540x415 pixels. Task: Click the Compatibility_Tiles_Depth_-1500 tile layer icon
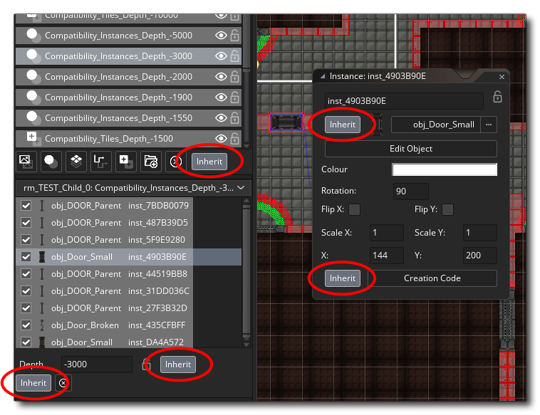point(33,138)
